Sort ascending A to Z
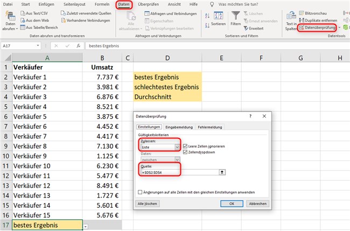The width and height of the screenshot is (350, 231). [207, 16]
